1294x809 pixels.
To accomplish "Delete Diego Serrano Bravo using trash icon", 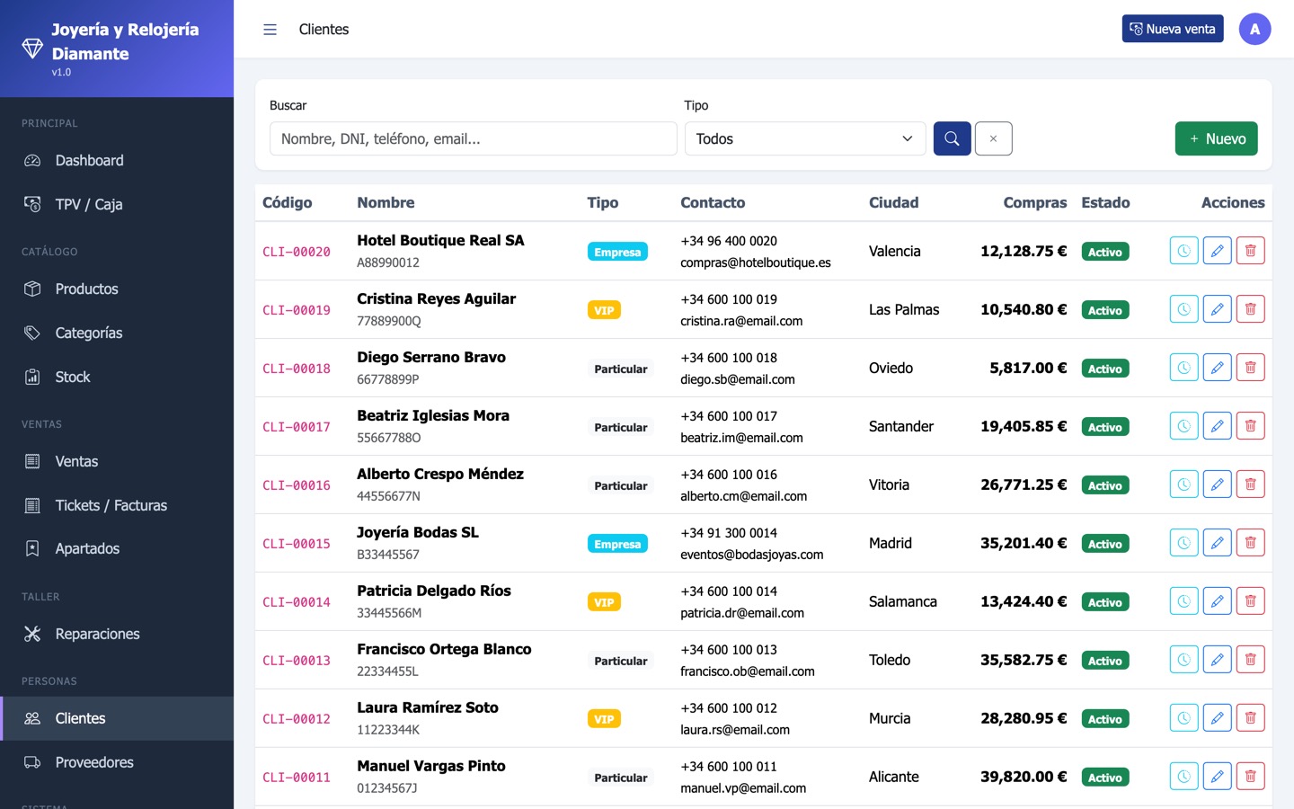I will [x=1250, y=368].
